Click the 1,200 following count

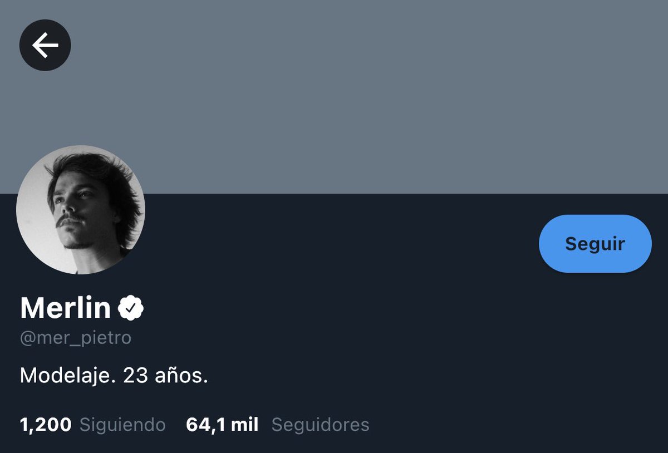coord(46,425)
